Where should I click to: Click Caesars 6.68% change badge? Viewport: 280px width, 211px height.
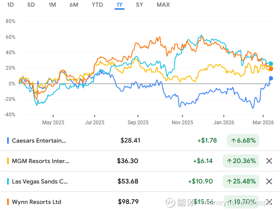tap(243, 141)
